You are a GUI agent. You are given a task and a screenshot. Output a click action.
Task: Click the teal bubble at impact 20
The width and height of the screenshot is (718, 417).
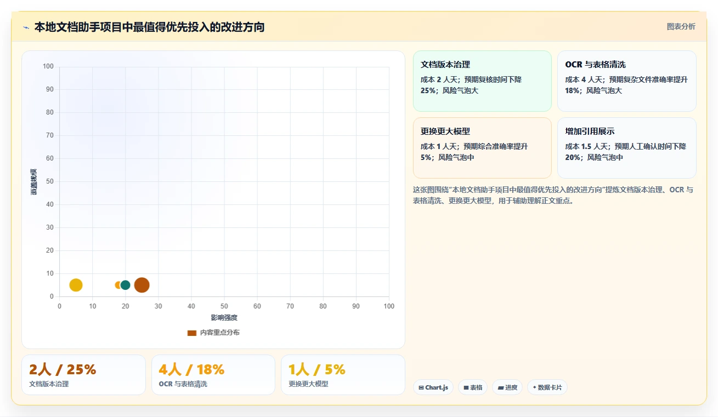[x=126, y=285]
